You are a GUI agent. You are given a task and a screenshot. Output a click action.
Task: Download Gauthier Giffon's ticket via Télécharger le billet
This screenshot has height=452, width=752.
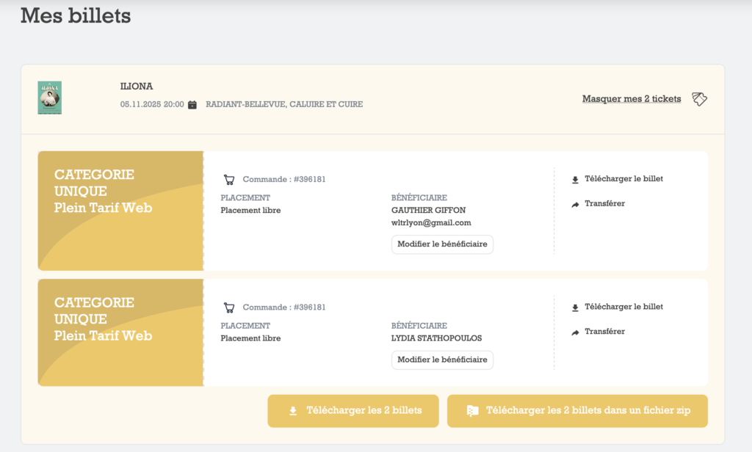click(623, 179)
